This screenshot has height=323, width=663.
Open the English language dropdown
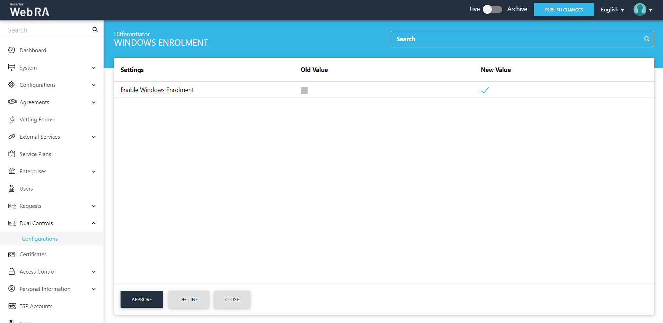click(612, 10)
